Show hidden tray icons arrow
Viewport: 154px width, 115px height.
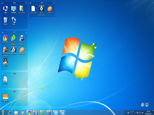click(x=135, y=113)
